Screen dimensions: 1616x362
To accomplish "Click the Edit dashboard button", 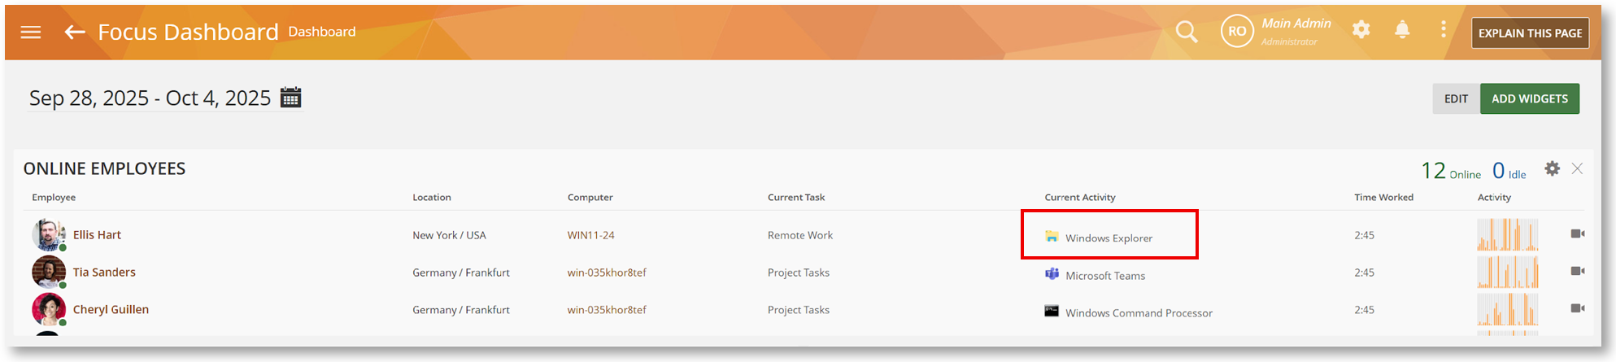I will click(x=1456, y=98).
